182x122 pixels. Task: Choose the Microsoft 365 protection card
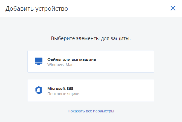pos(91,90)
